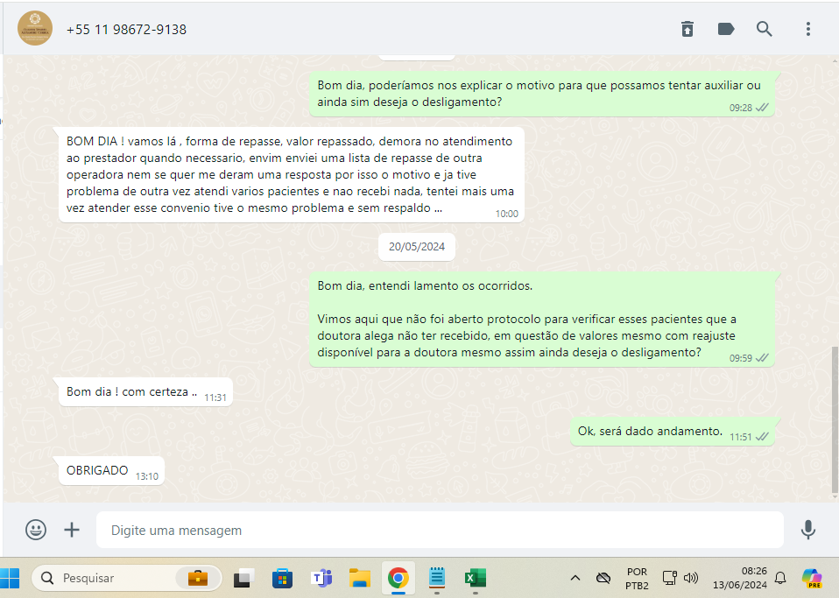Open File Explorer from the taskbar
This screenshot has width=839, height=598.
point(360,578)
